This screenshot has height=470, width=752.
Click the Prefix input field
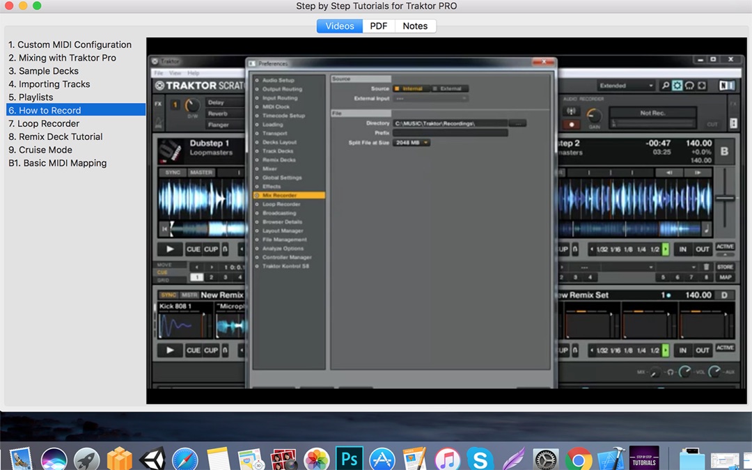coord(451,133)
